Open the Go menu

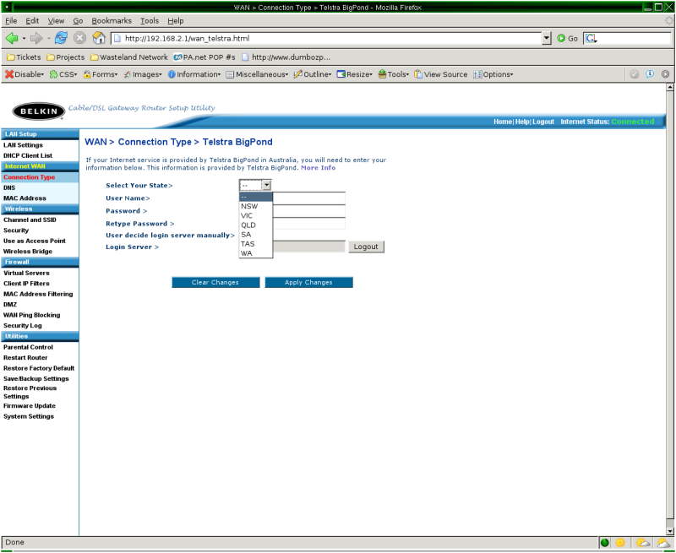78,20
